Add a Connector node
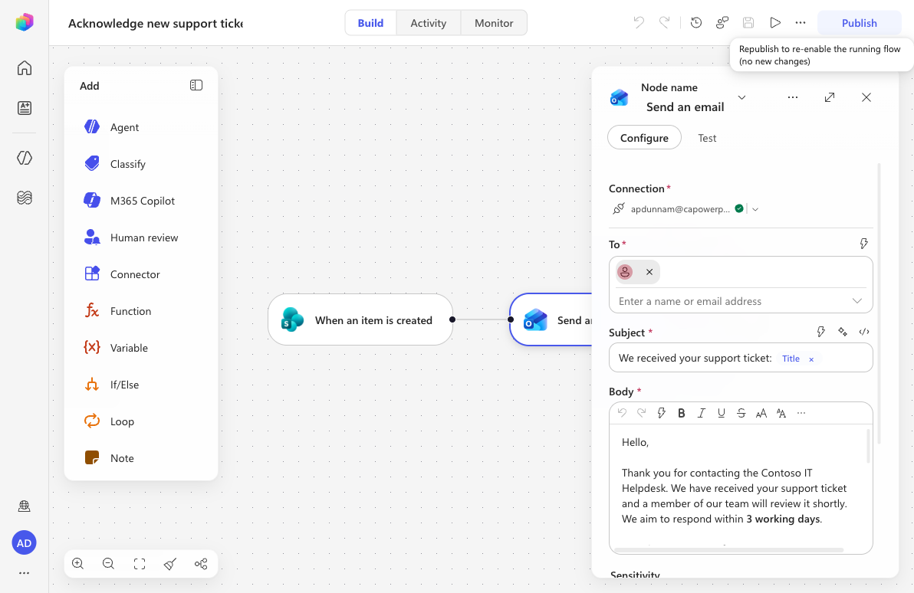This screenshot has width=914, height=593. (141, 274)
